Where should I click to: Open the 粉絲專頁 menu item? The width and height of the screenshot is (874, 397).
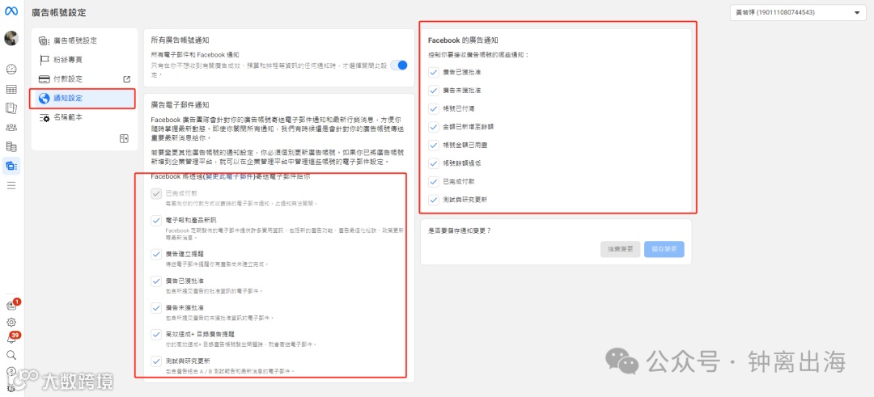(x=84, y=60)
